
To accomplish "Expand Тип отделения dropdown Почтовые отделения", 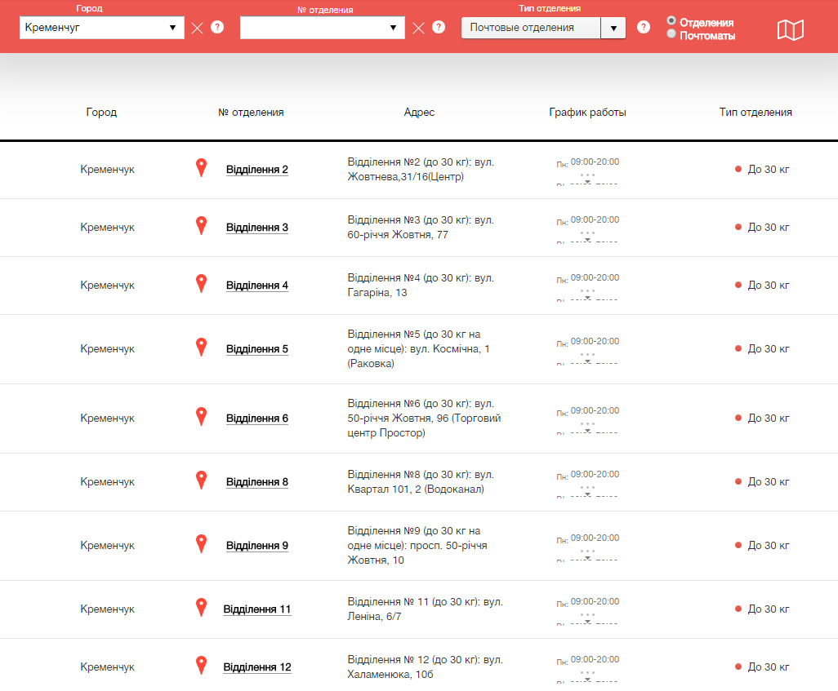I will tap(543, 28).
